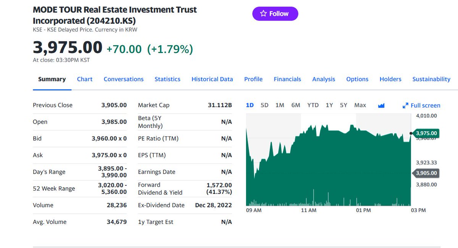Click the 3,905.00 previous close chart label
Viewport: 458px width, 248px height.
426,173
